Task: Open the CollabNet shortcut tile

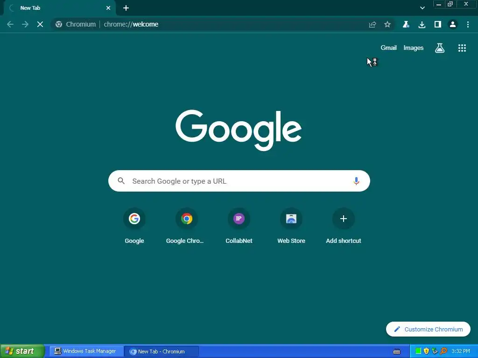Action: click(x=239, y=226)
